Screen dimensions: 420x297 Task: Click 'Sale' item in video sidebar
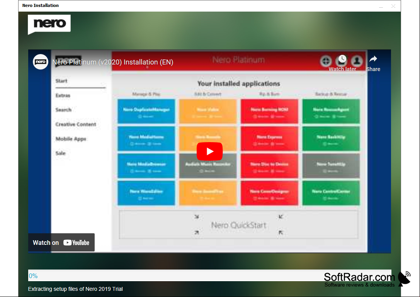61,153
